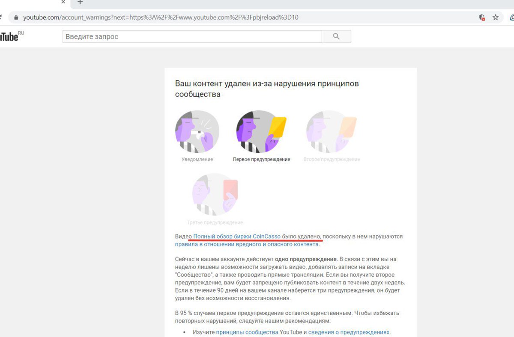Image resolution: width=514 pixels, height=337 pixels.
Task: Close the current browser tab
Action: (63, 2)
